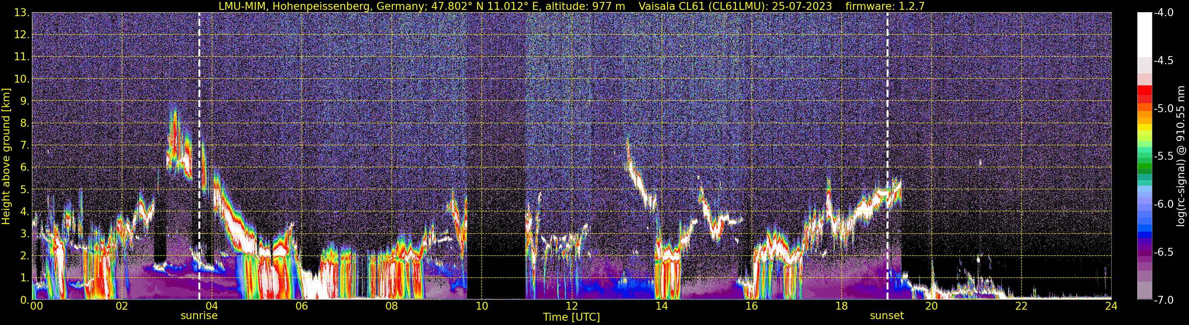Click the '-7.0' colorbar tick value

[1163, 300]
